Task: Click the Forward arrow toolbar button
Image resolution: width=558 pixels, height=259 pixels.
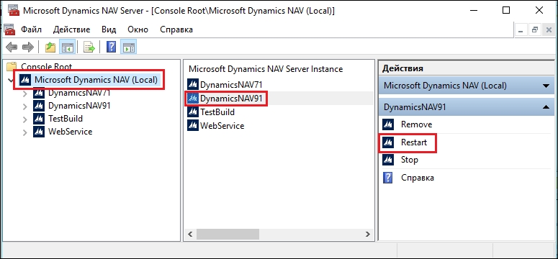Action: [x=28, y=47]
